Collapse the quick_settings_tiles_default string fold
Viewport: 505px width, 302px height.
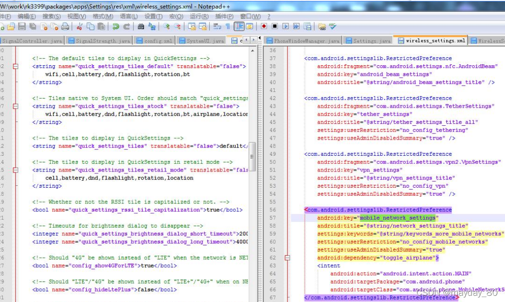point(15,66)
